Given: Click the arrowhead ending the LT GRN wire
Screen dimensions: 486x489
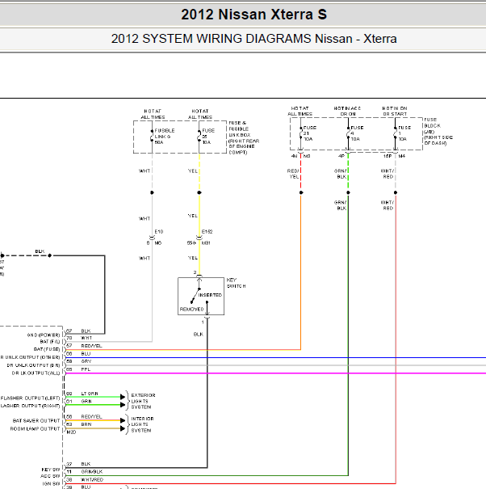Looking at the screenshot, I should point(123,397).
